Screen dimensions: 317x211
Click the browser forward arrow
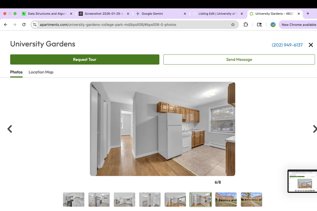(14, 24)
